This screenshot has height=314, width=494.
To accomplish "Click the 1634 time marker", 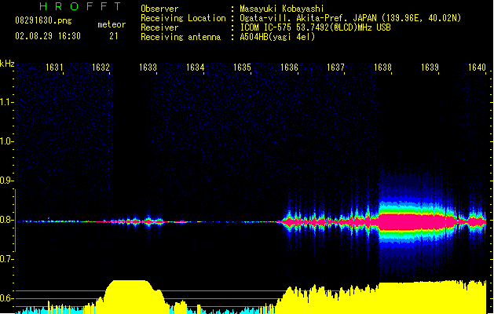I will click(195, 68).
